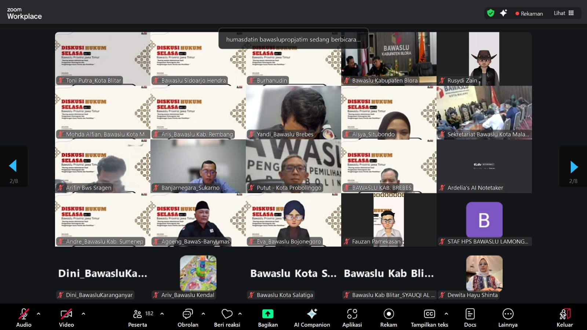587x330 pixels.
Task: Open the Lainnya more options menu
Action: (x=508, y=317)
